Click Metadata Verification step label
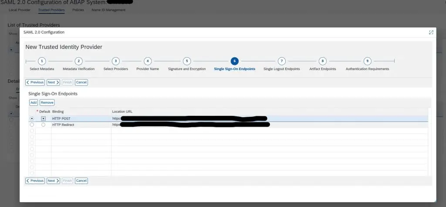This screenshot has width=446, height=207. [x=78, y=69]
